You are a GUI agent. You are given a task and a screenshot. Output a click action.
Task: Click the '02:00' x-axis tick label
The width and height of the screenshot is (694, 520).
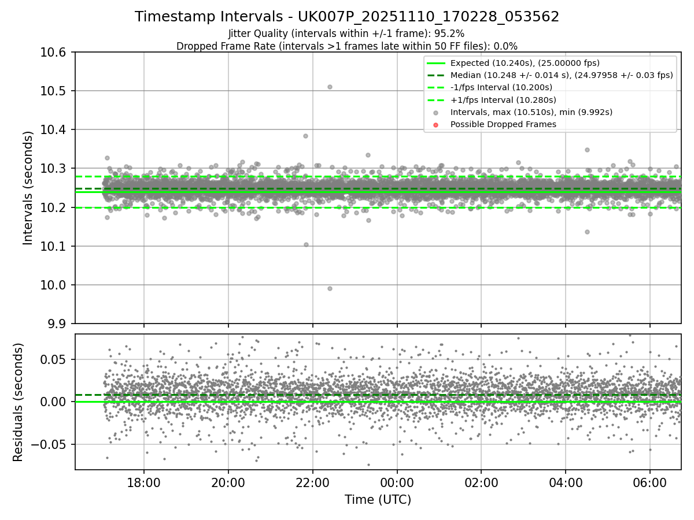coord(481,482)
